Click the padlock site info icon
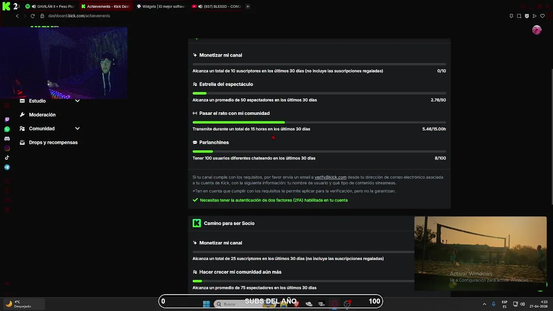The height and width of the screenshot is (311, 553). click(42, 16)
